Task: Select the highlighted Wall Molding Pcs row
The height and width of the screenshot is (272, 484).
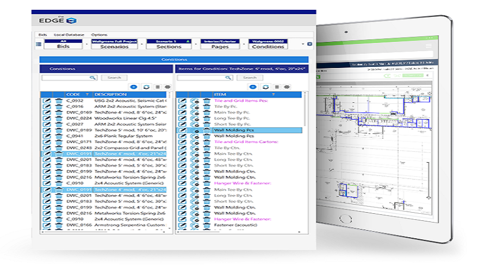Action: [239, 131]
